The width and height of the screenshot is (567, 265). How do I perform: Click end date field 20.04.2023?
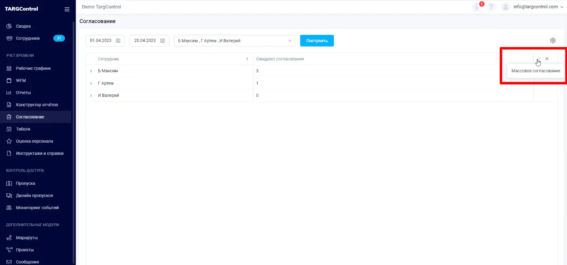click(149, 41)
